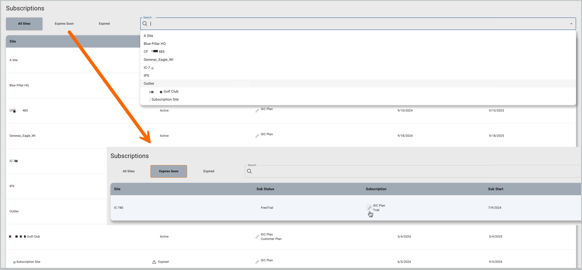Click Active status on CF 485 row
This screenshot has width=582, height=270.
(x=164, y=111)
